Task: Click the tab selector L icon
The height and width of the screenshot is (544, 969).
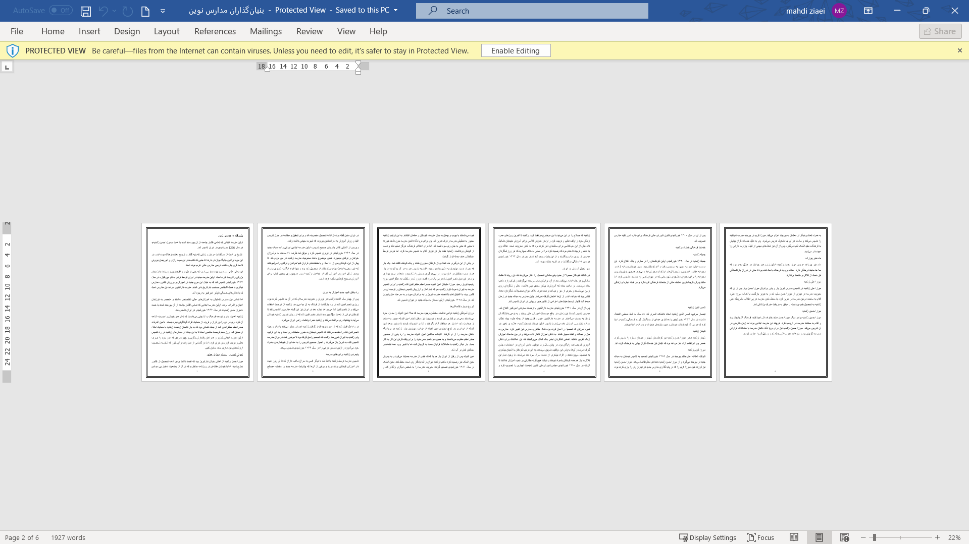Action: 7,67
